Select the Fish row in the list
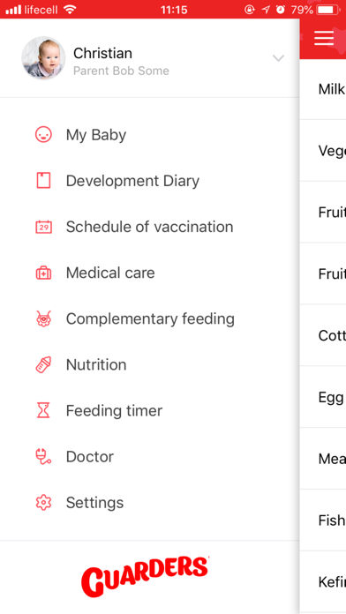 tap(323, 520)
